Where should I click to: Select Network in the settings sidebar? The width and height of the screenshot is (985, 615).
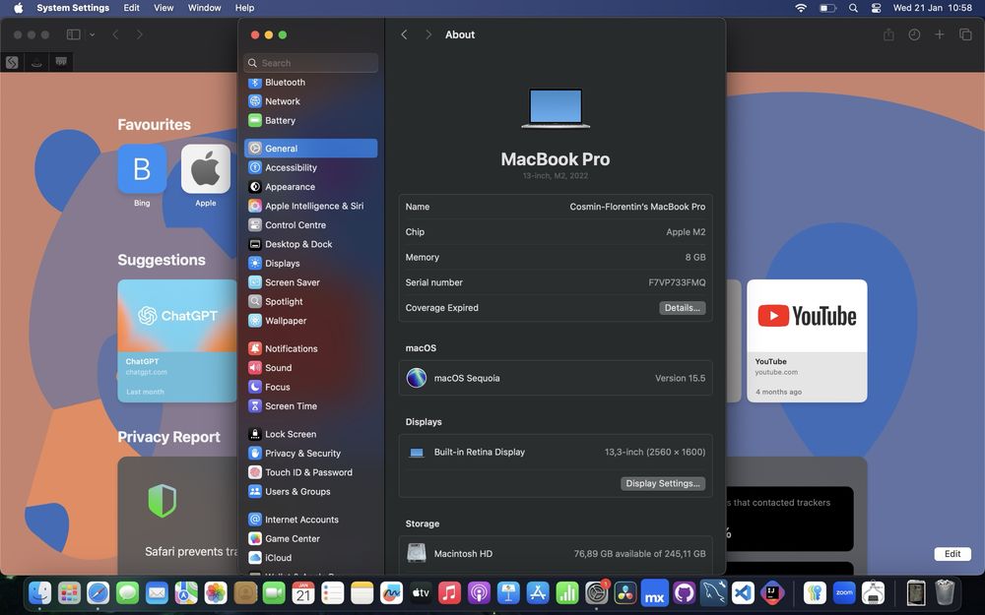coord(310,101)
